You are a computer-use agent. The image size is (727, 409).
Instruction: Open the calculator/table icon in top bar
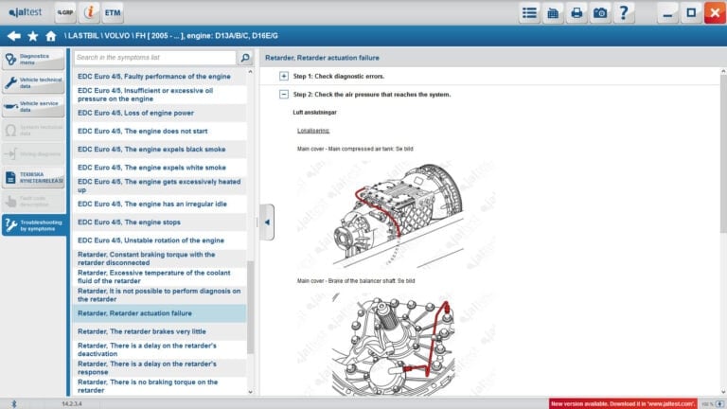point(553,12)
